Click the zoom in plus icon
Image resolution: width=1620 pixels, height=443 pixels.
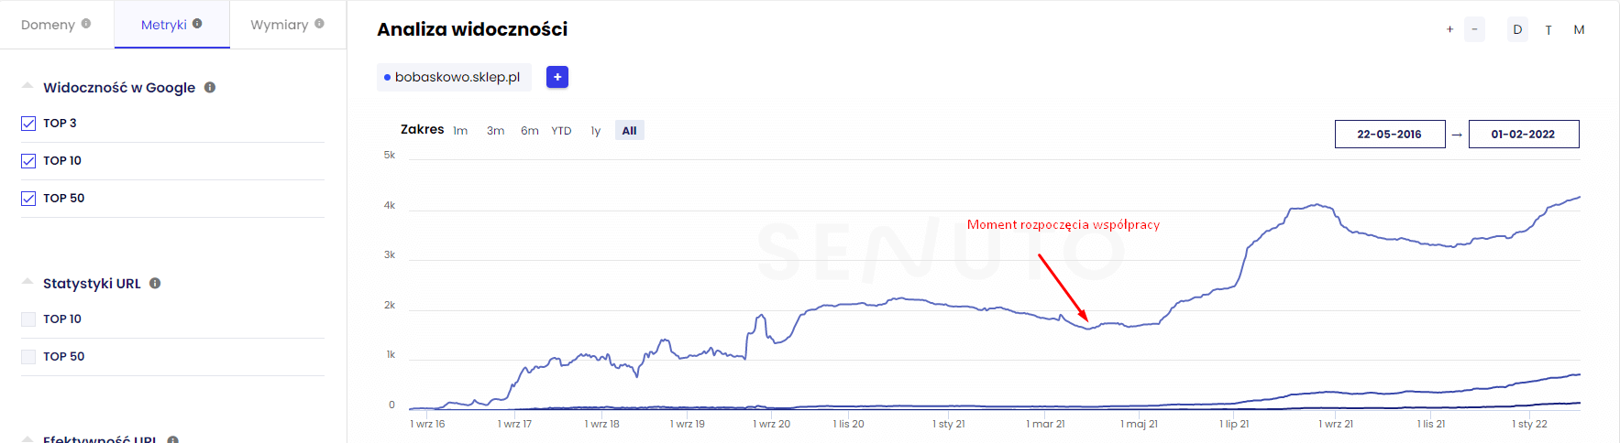click(x=1449, y=29)
